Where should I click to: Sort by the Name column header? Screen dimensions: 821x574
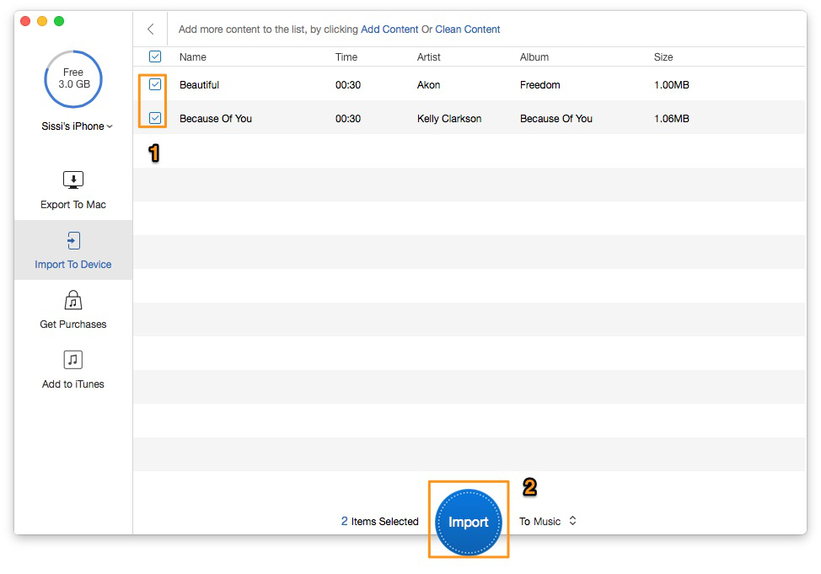[x=193, y=57]
